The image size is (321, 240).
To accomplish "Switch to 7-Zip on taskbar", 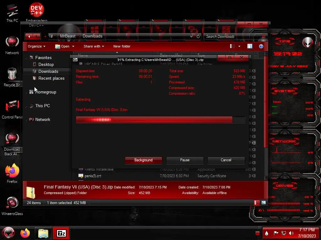I will coord(61,233).
